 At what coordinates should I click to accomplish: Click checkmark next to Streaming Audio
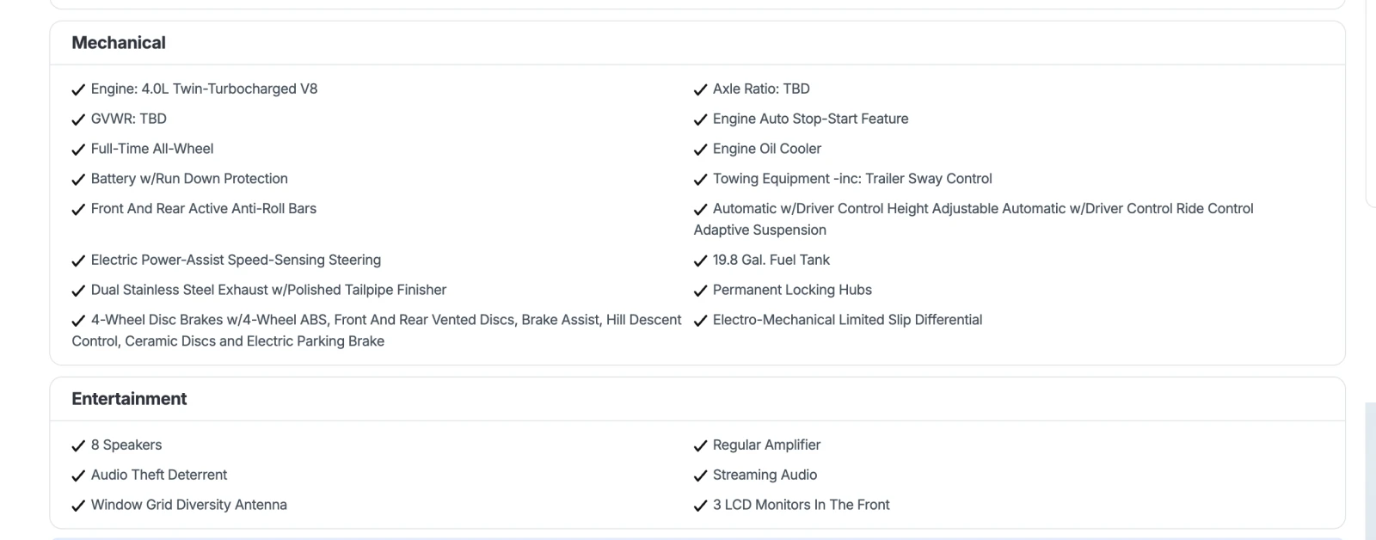[x=700, y=476]
